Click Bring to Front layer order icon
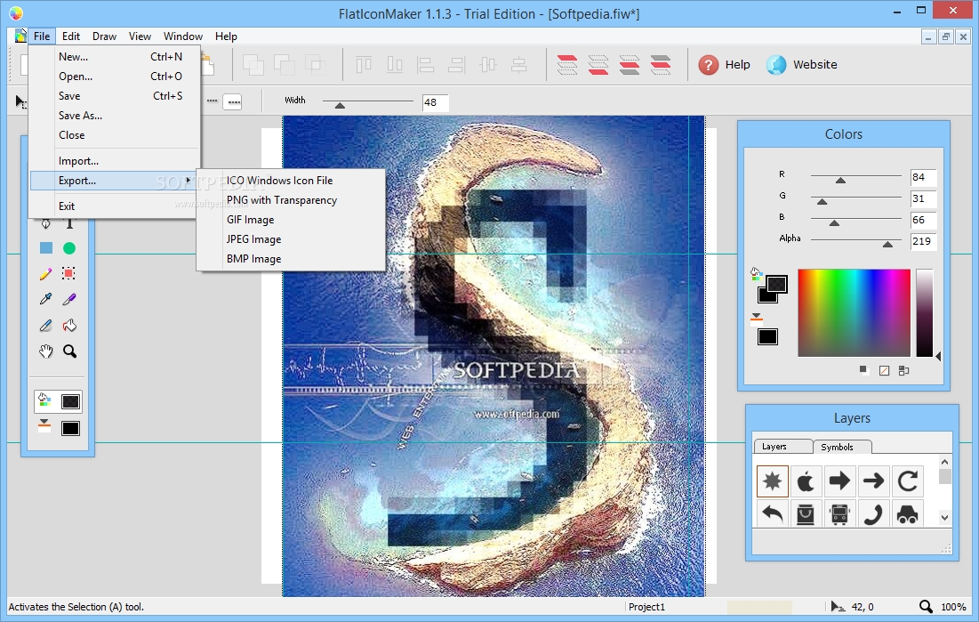This screenshot has height=622, width=979. pyautogui.click(x=567, y=64)
